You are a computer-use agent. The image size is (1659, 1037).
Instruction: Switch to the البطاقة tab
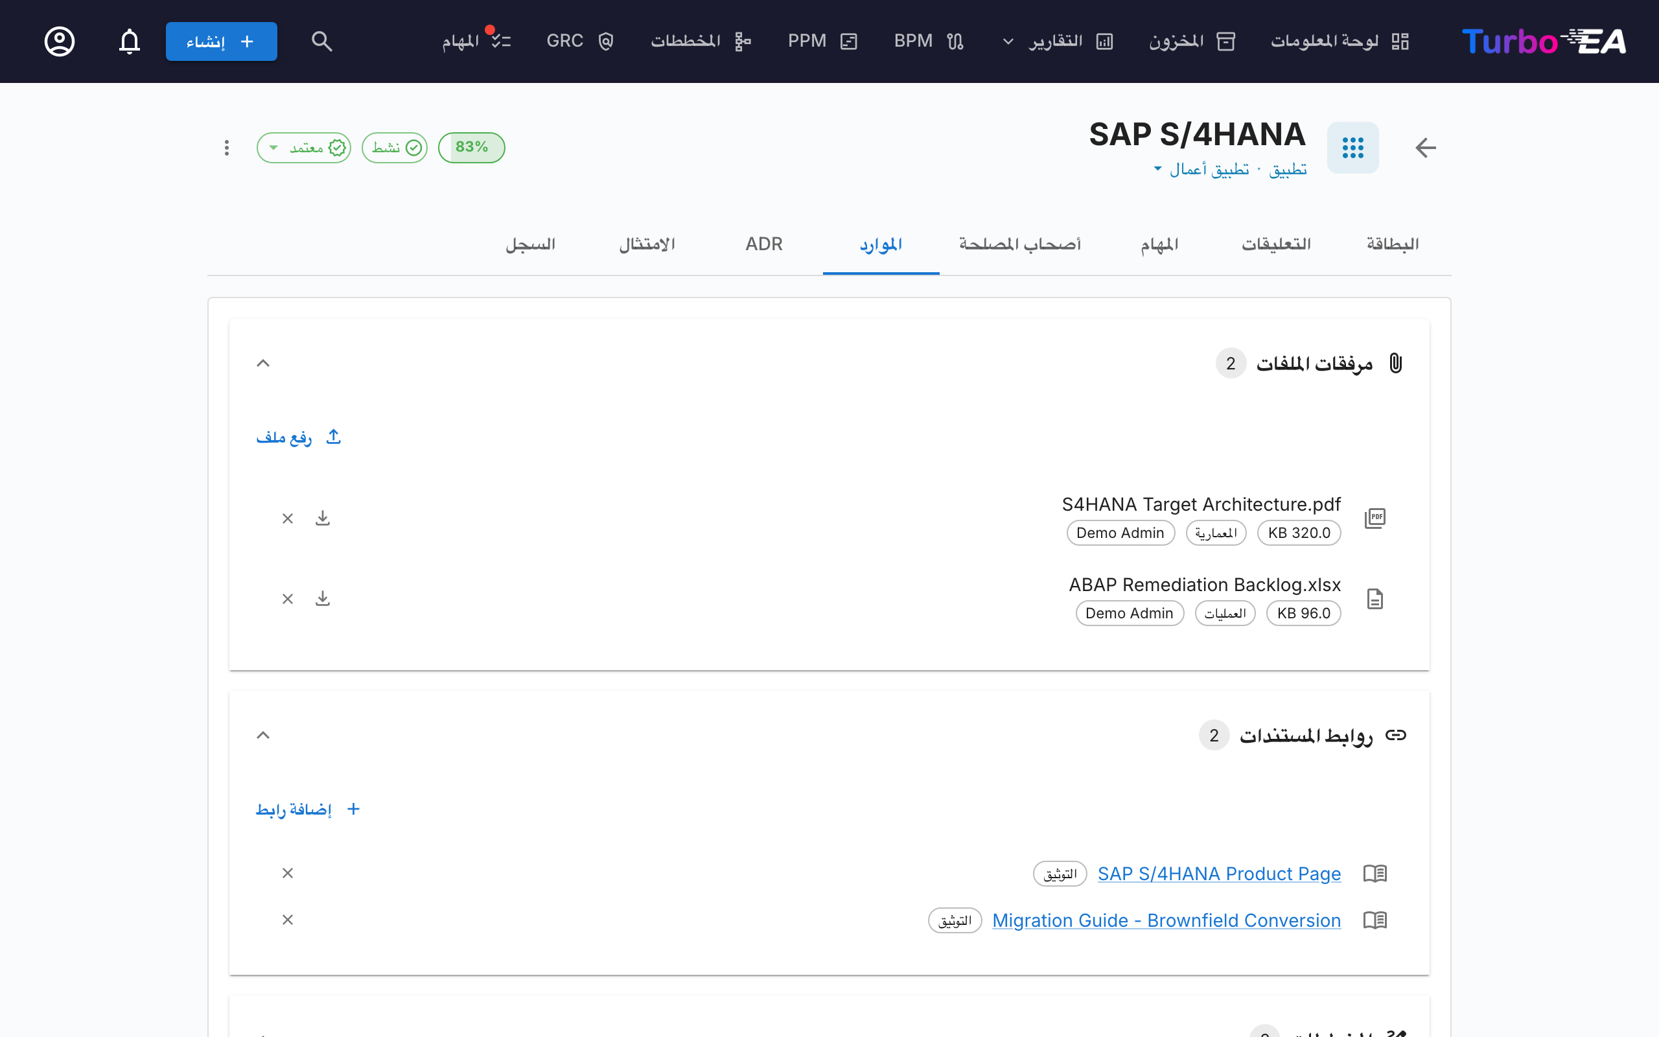point(1392,244)
